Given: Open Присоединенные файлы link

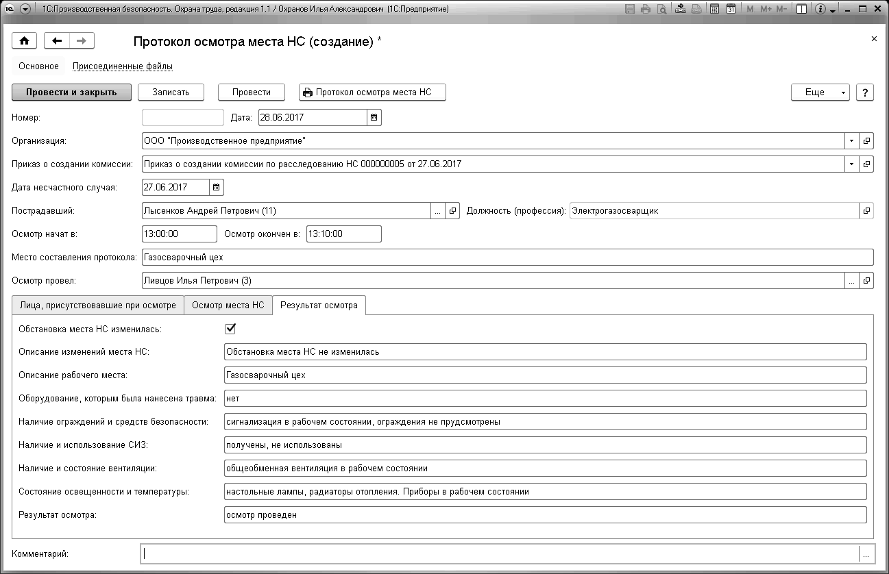Looking at the screenshot, I should 123,66.
